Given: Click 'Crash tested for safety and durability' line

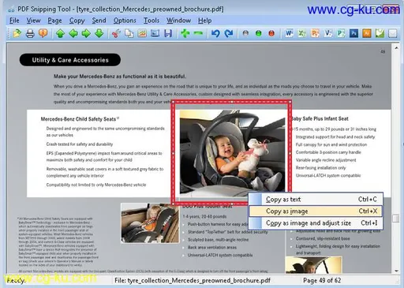Looking at the screenshot, I should click(x=80, y=144).
